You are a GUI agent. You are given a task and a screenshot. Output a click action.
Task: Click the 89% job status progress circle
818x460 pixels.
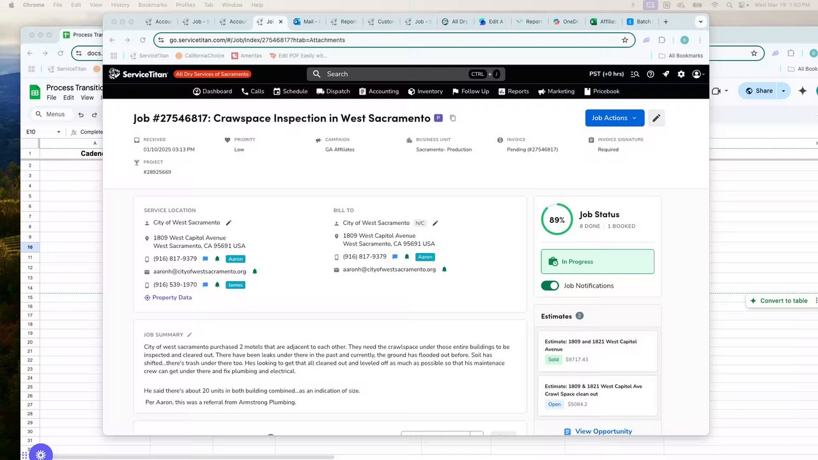click(557, 220)
